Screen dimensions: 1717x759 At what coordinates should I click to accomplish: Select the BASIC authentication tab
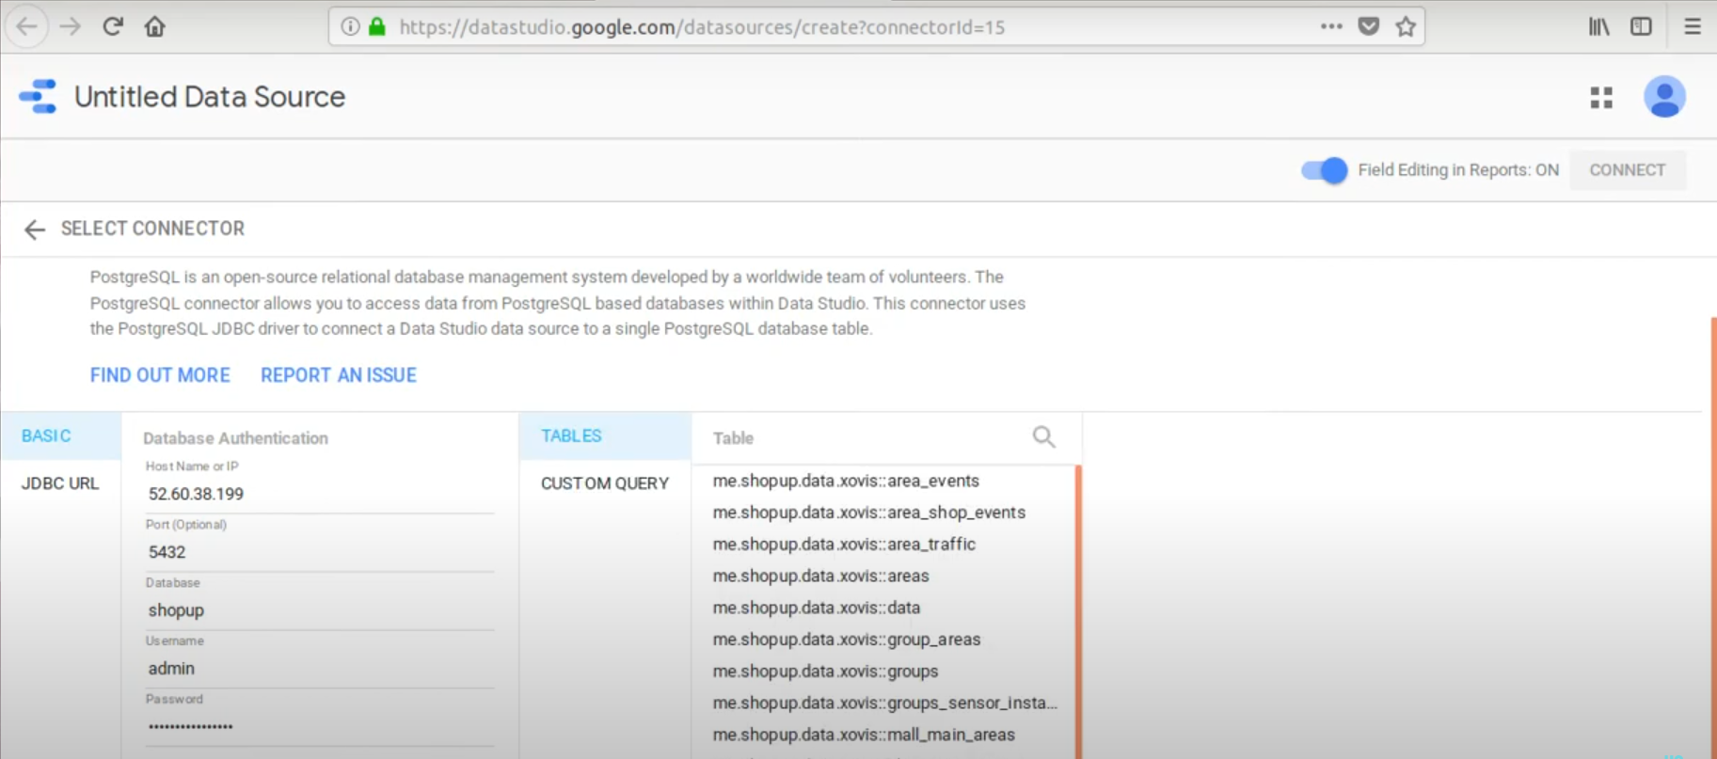[61, 436]
